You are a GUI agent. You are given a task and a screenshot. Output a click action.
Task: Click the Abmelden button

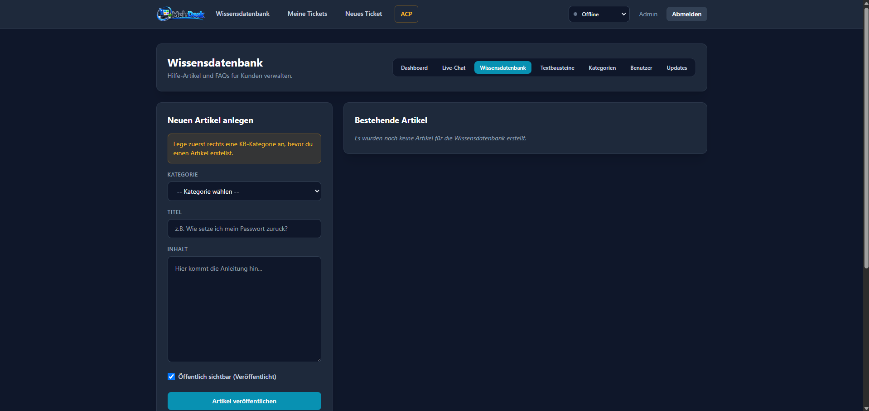coord(686,14)
